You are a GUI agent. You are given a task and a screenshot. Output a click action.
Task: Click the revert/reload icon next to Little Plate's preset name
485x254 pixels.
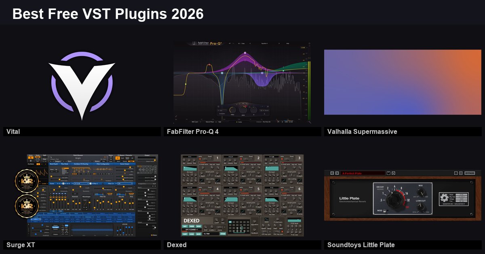click(x=393, y=173)
